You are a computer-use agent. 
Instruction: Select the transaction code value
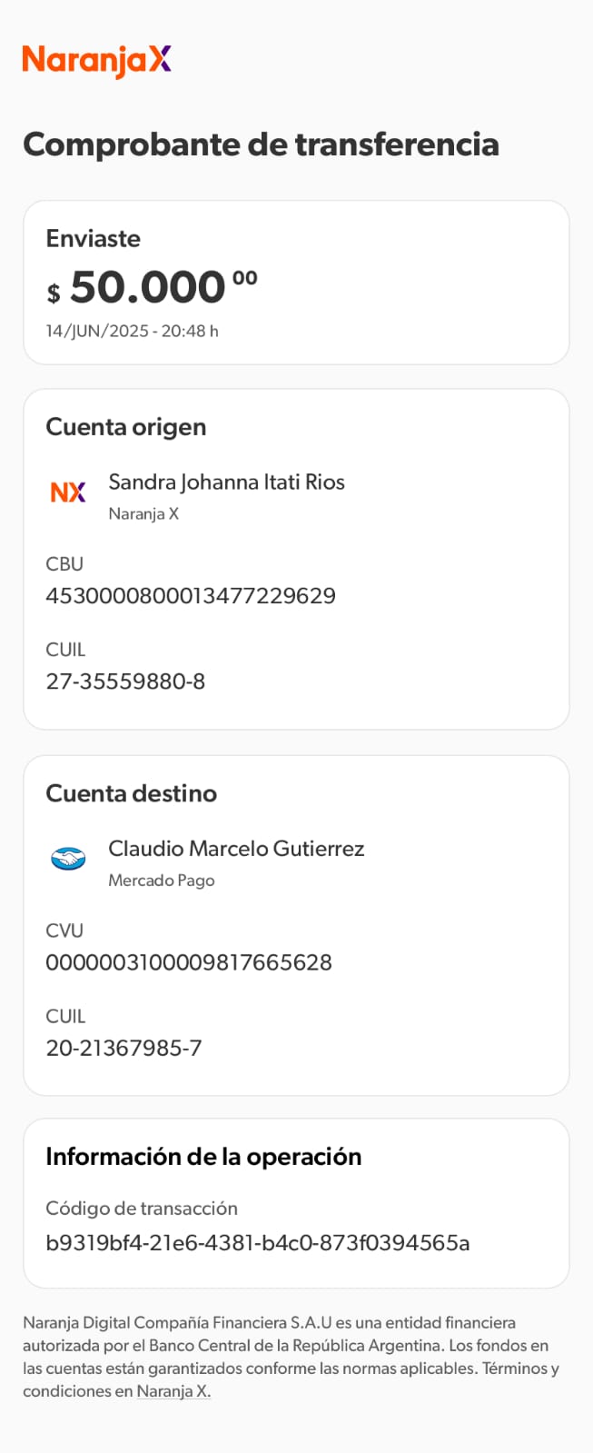tap(257, 1243)
